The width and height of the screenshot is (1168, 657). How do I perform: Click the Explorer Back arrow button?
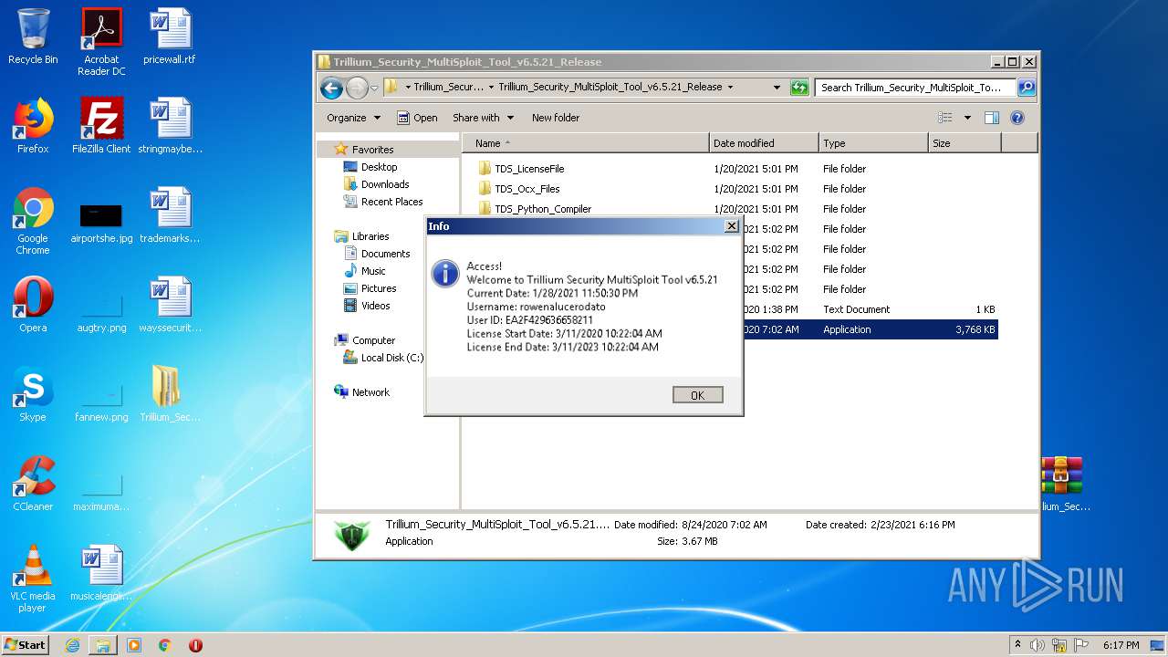click(331, 88)
